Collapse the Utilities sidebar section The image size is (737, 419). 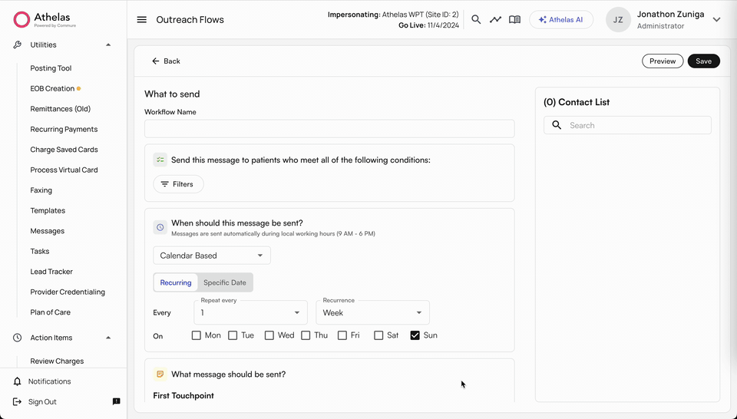(x=108, y=45)
